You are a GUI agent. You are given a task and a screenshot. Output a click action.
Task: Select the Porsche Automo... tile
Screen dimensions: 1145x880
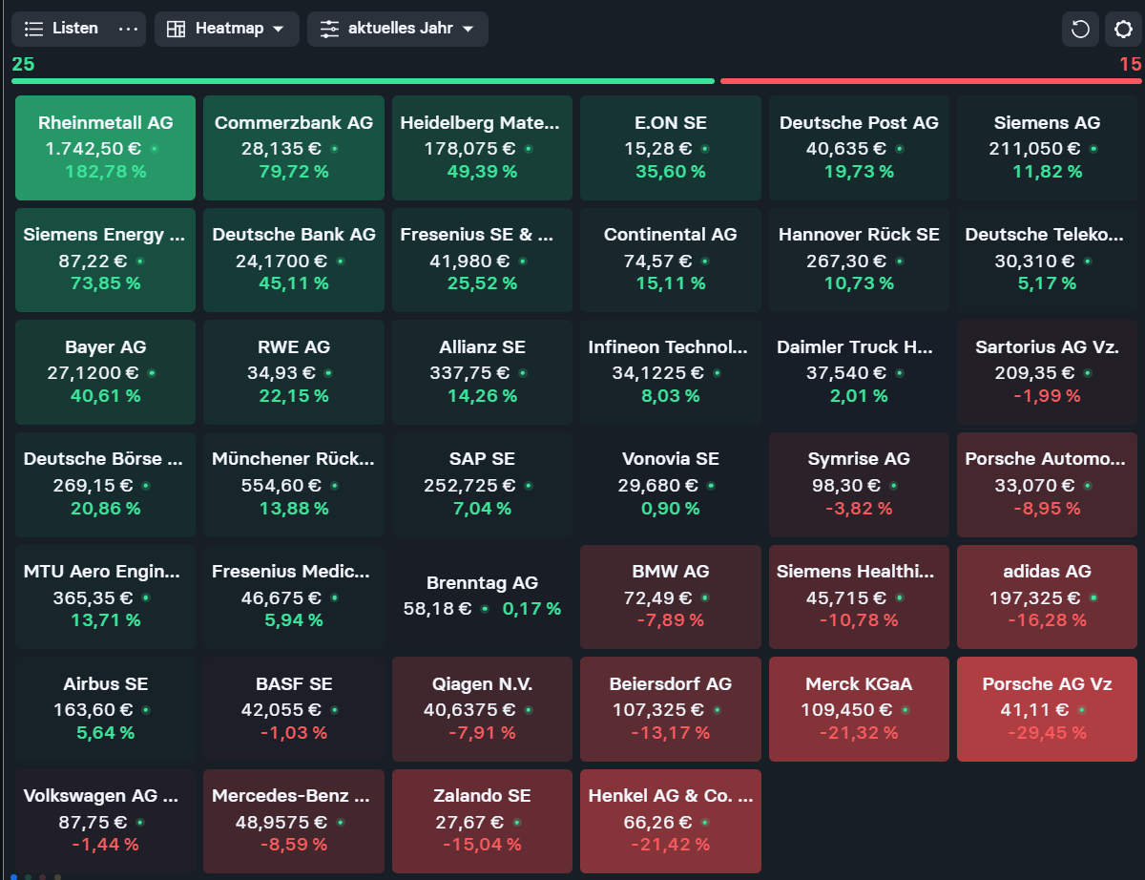1047,485
